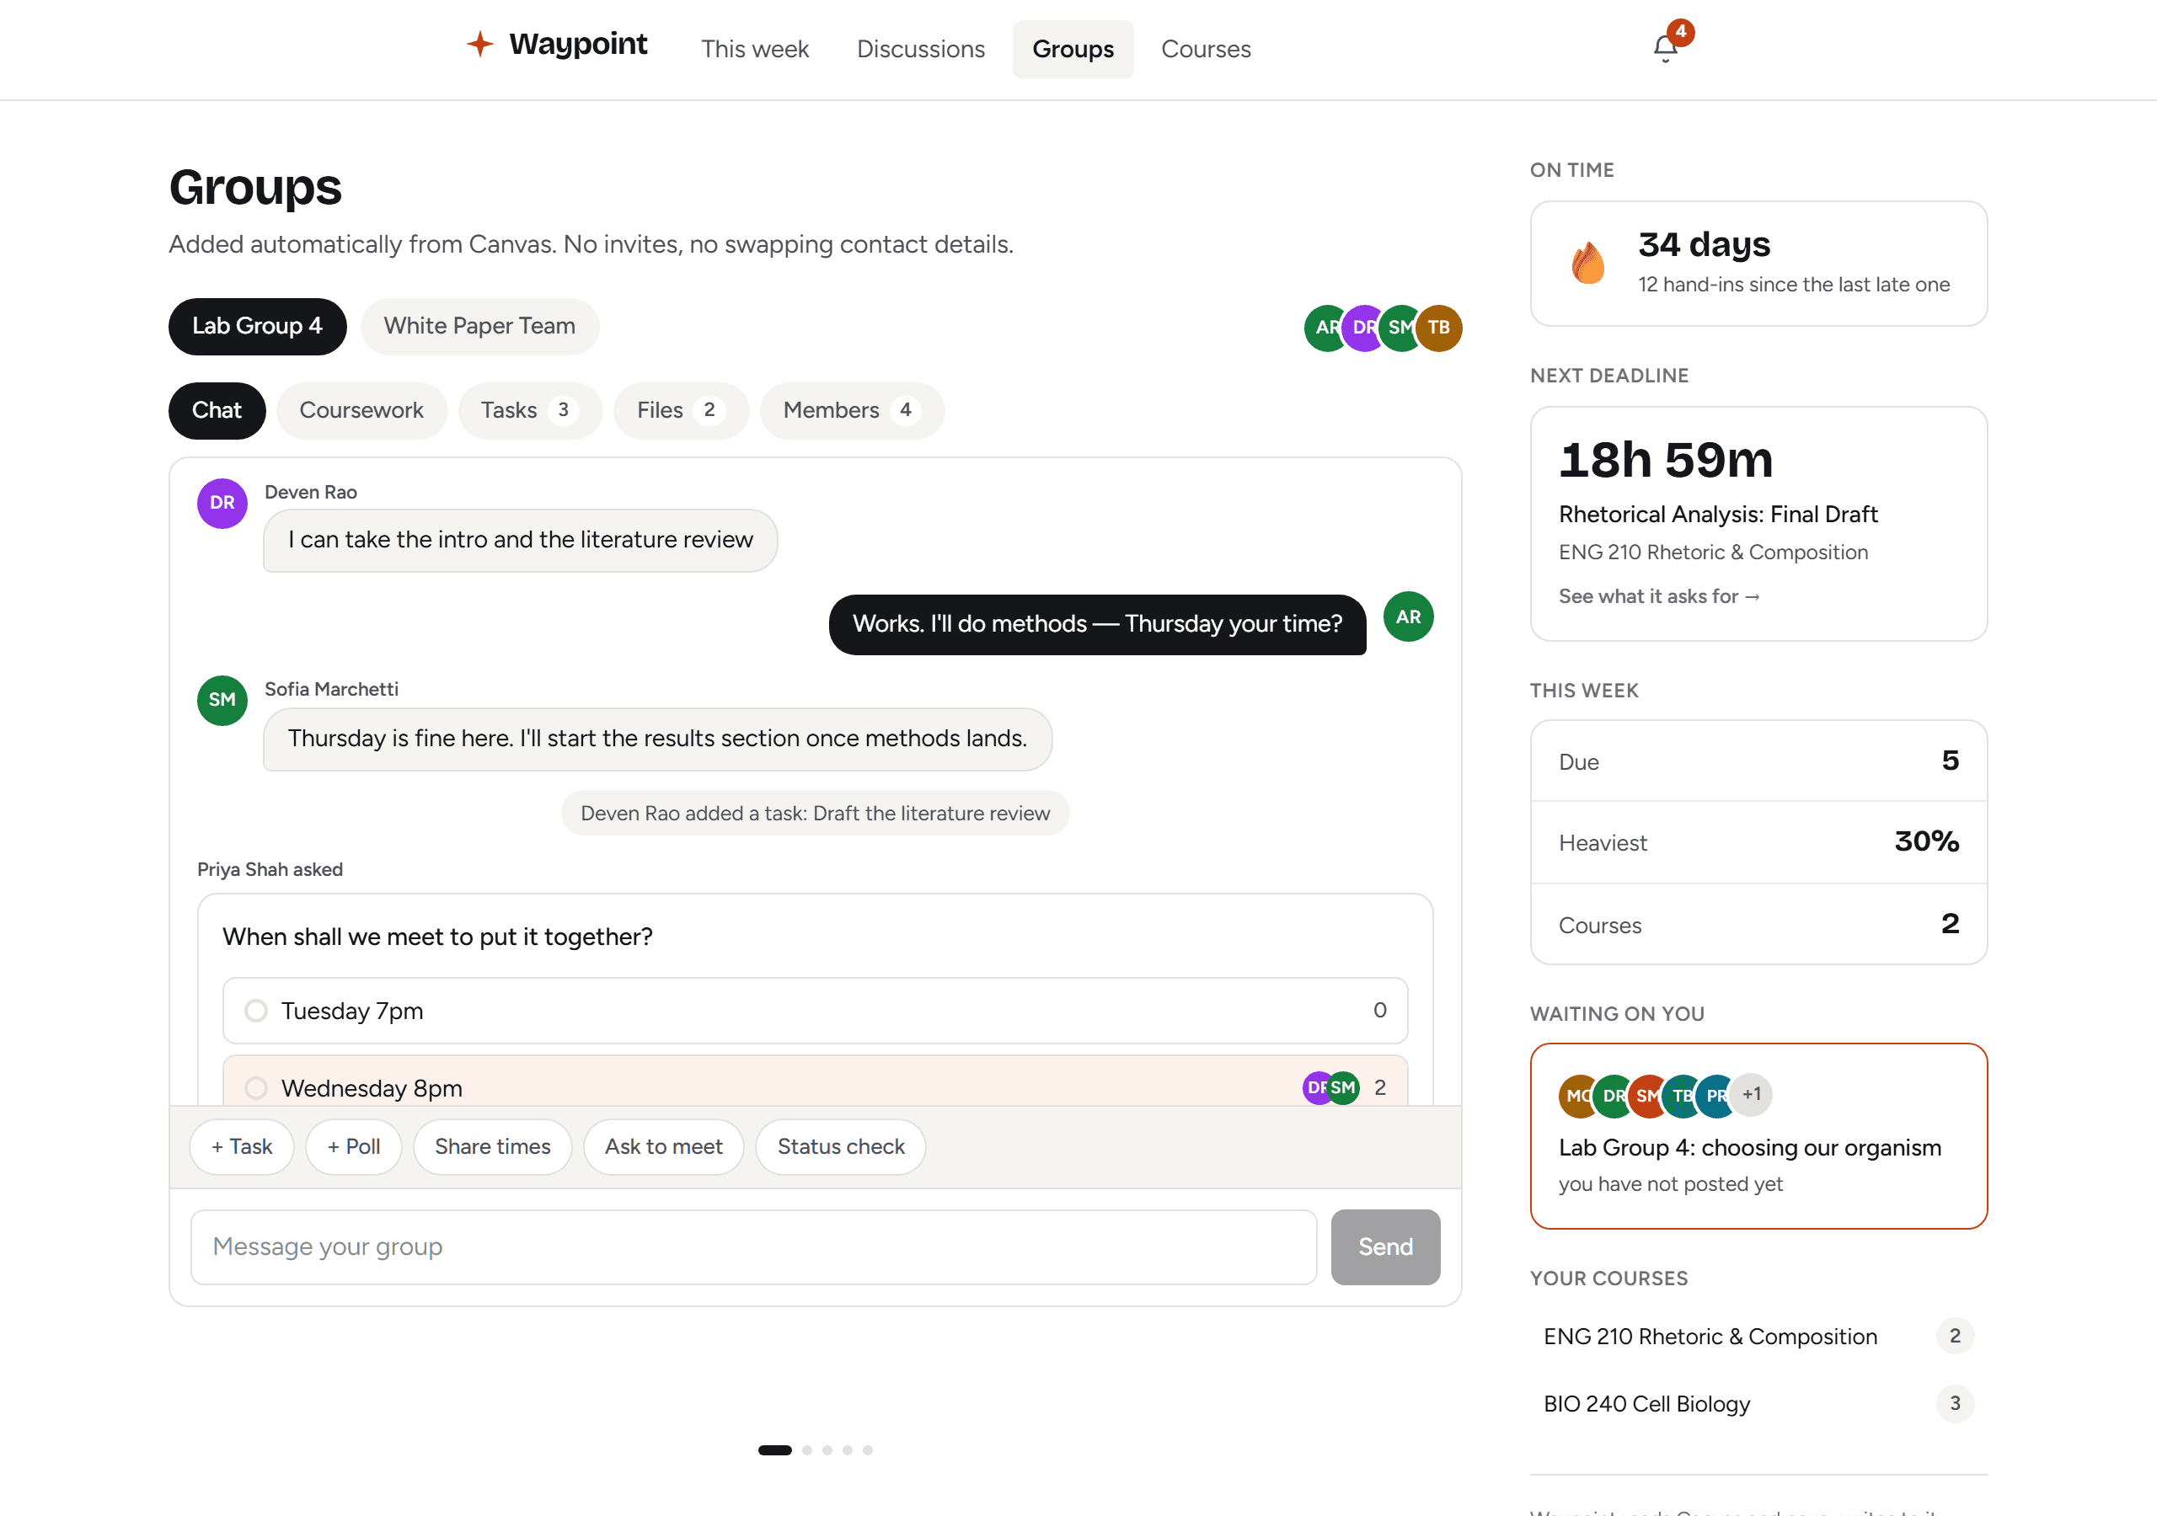Click Sofia Marchetti's SM chat avatar
The width and height of the screenshot is (2157, 1516).
[x=222, y=701]
